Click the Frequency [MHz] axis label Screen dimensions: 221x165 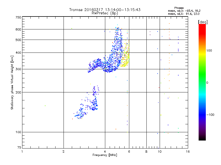(x=105, y=155)
